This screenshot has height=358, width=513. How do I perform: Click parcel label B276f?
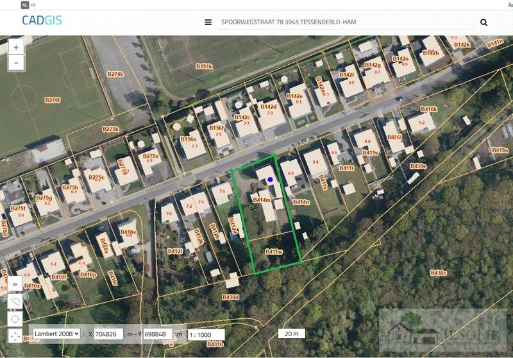(53, 100)
